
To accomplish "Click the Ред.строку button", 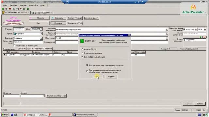I will (39, 49).
